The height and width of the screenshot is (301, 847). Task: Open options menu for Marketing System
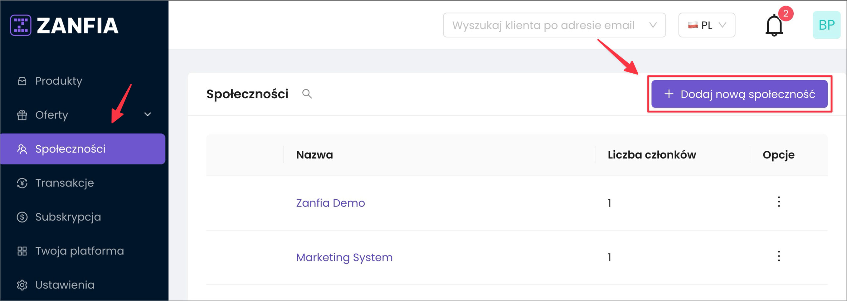tap(779, 256)
